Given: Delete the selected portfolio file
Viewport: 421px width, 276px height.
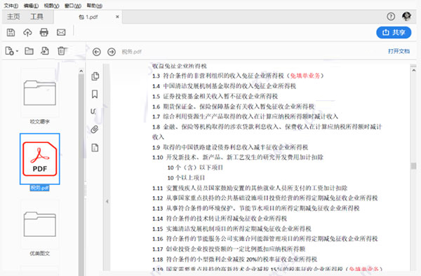Looking at the screenshot, I should click(62, 51).
